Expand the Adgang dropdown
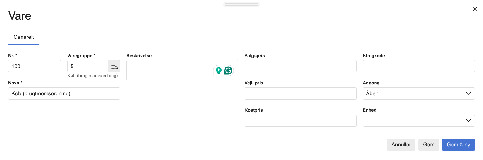The width and height of the screenshot is (483, 160). click(418, 93)
